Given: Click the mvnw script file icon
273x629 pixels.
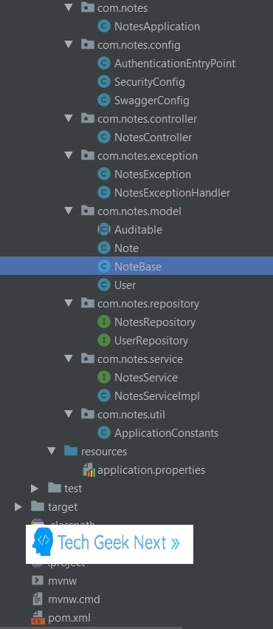Looking at the screenshot, I should tap(38, 580).
